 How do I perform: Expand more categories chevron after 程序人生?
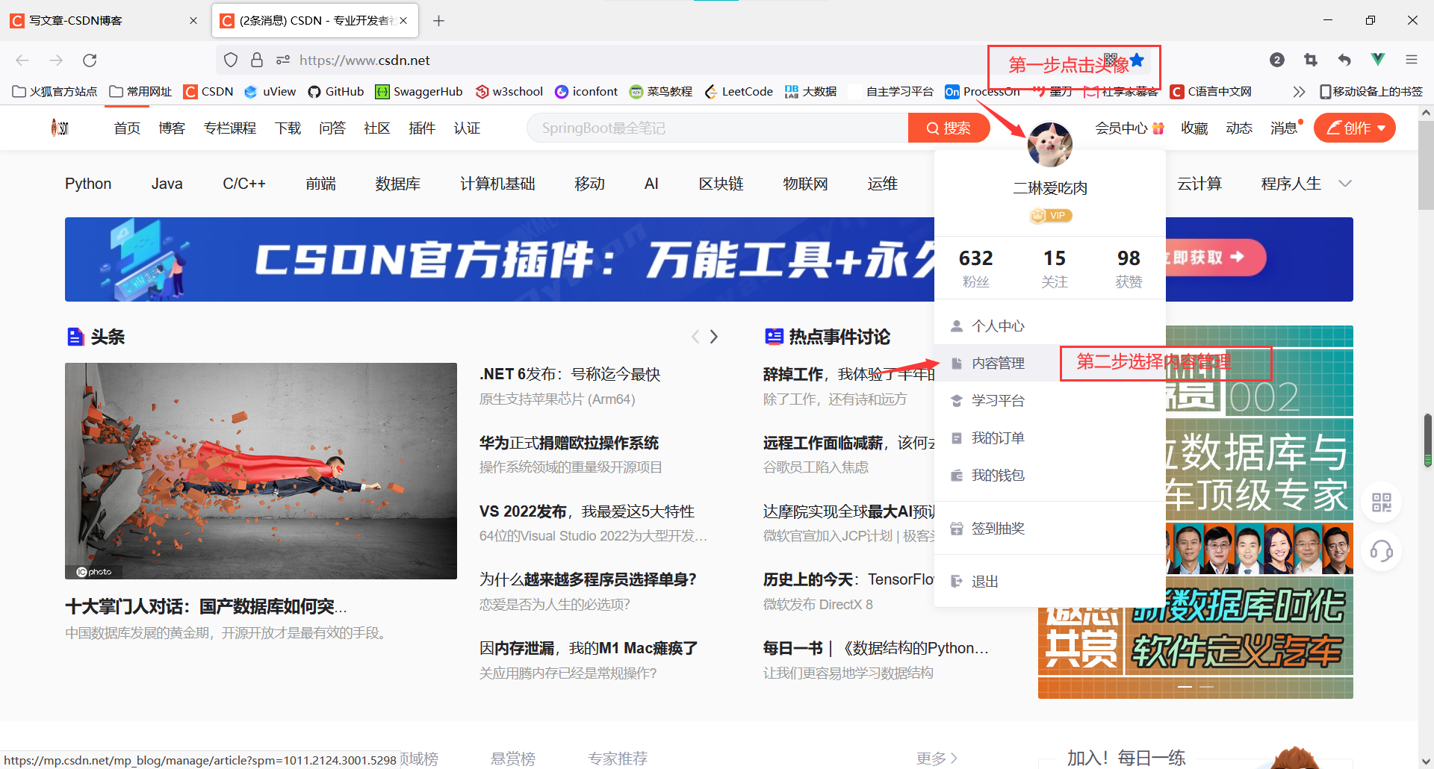pyautogui.click(x=1345, y=184)
